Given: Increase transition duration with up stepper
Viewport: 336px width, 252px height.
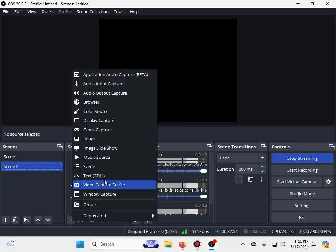Looking at the screenshot, I should pos(262,167).
